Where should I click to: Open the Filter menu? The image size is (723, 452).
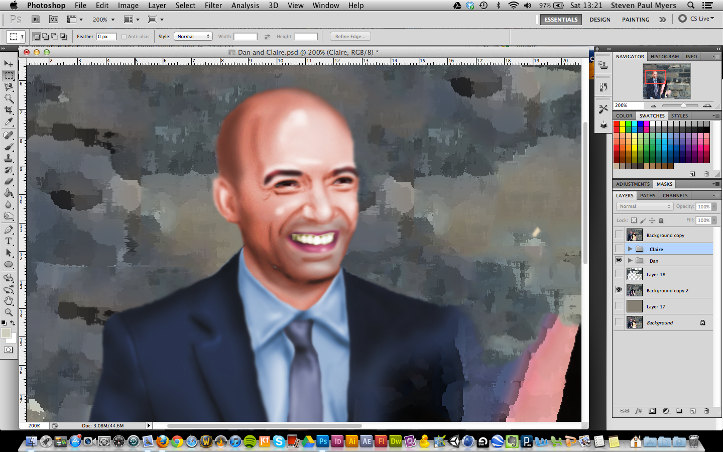click(x=213, y=6)
